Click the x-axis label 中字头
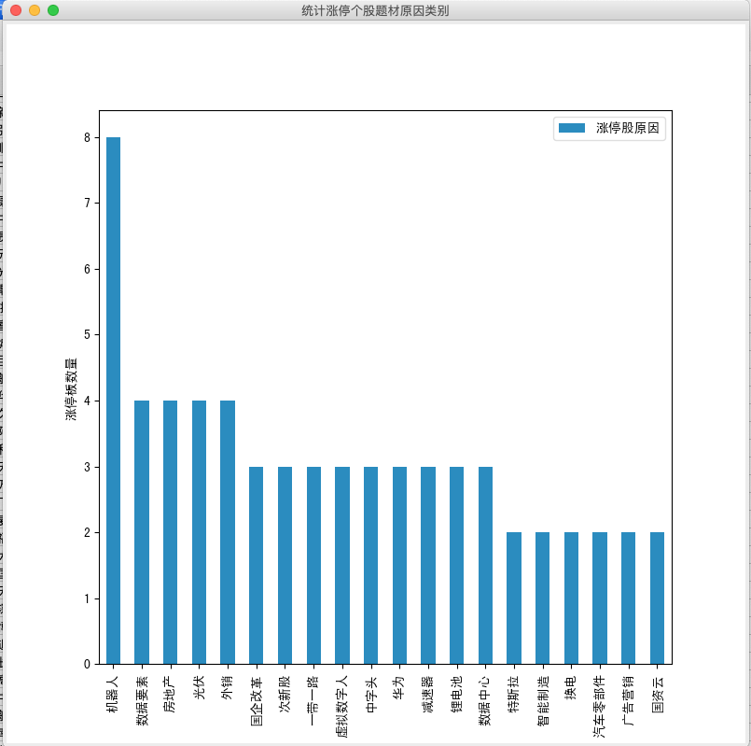The height and width of the screenshot is (746, 751). click(x=370, y=695)
